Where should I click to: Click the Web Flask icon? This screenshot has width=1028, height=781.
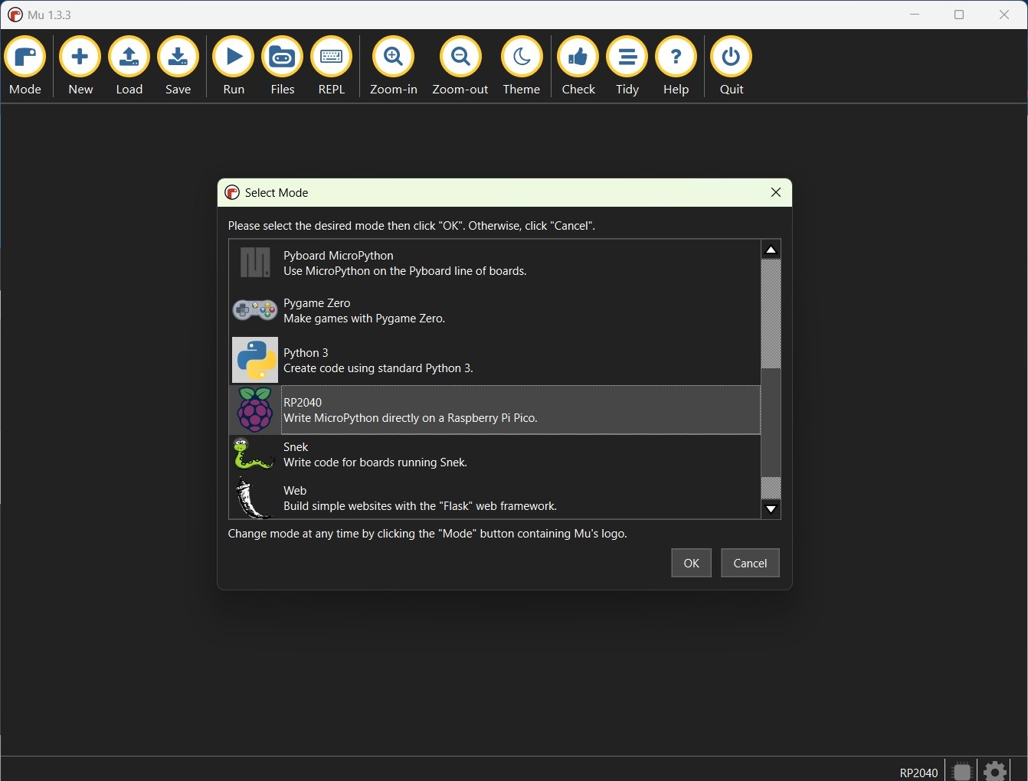pos(253,498)
